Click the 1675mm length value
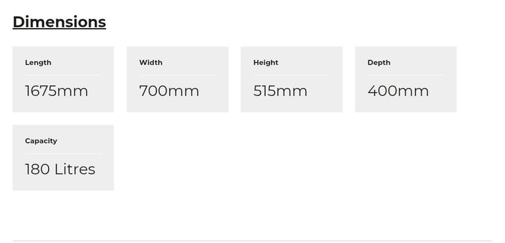Viewport: 505px width, 243px height. tap(57, 91)
